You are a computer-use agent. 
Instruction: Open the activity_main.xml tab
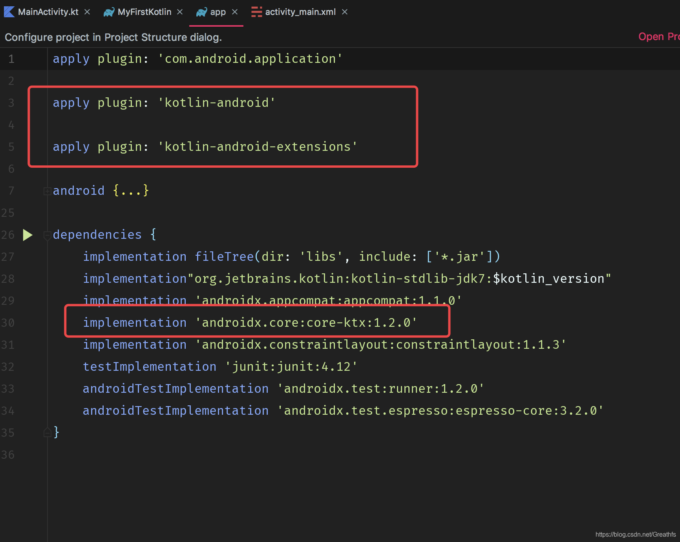tap(300, 12)
